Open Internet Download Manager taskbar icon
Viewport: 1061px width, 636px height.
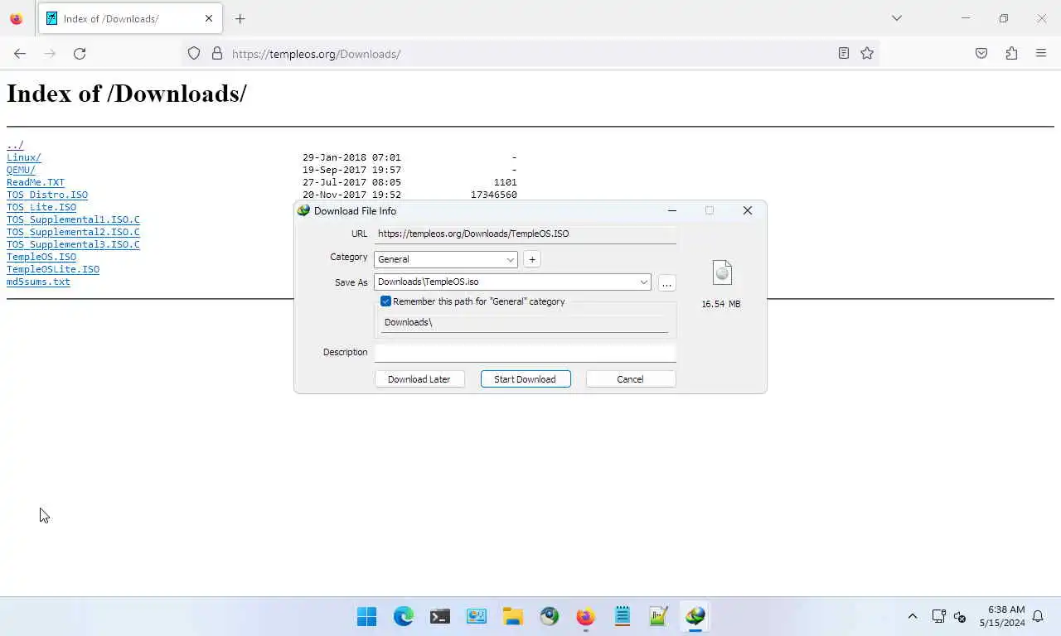tap(695, 616)
